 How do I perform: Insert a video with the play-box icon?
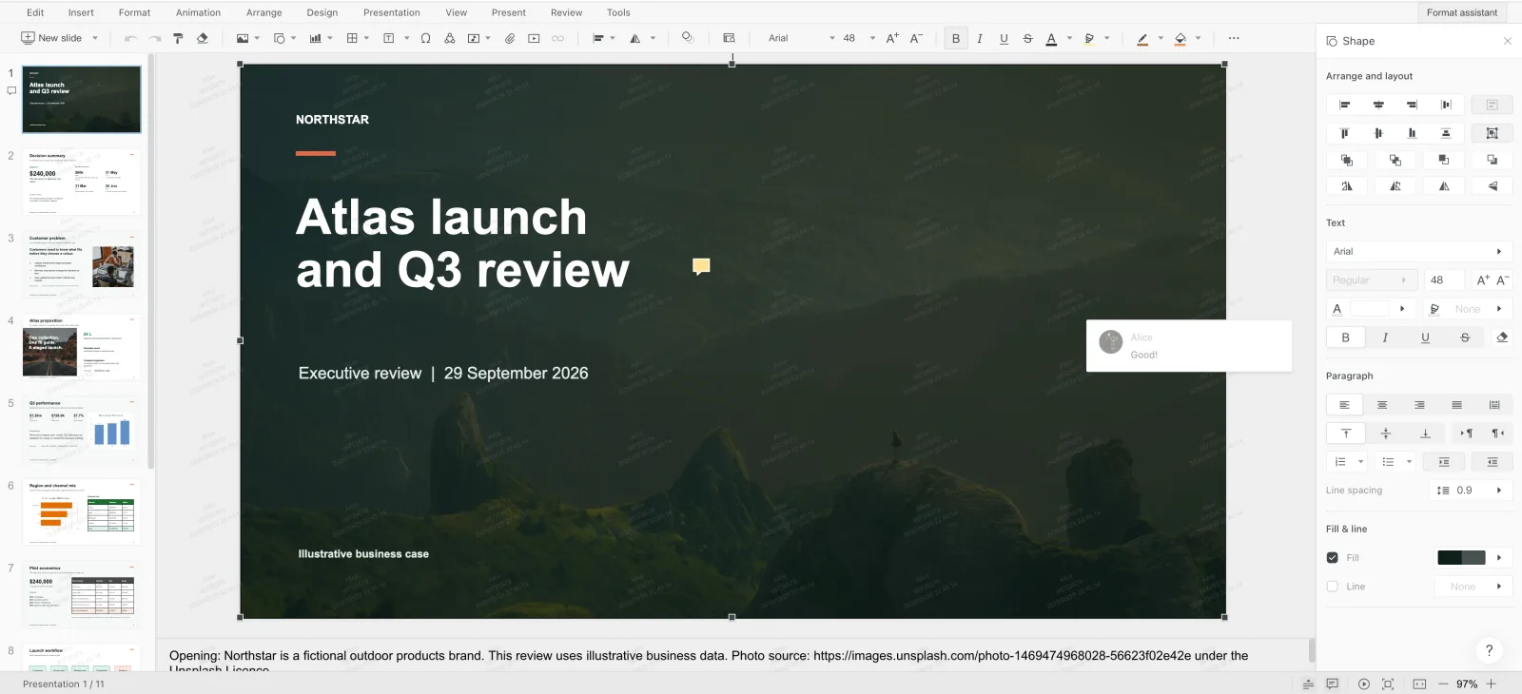pyautogui.click(x=534, y=38)
